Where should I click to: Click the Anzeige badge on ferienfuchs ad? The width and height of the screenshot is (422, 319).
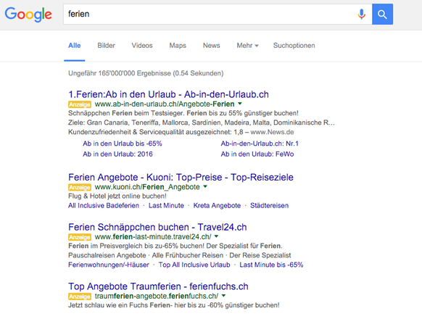(x=80, y=297)
